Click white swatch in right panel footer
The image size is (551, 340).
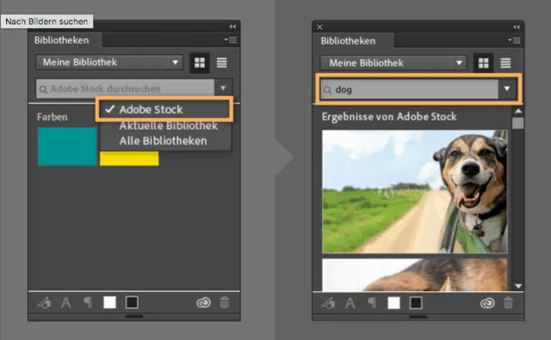393,303
